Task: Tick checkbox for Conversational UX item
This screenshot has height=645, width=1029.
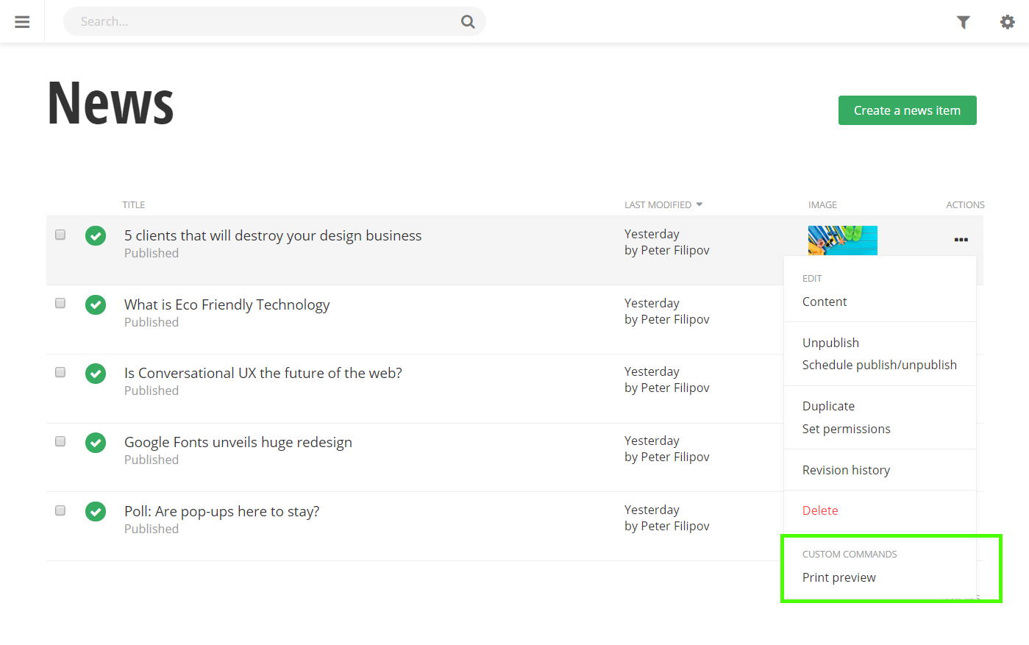Action: point(60,372)
